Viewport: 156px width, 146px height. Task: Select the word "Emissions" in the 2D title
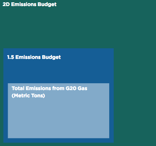pos(24,5)
